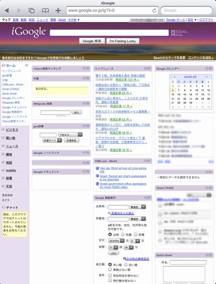Open the 出発地 履歴 dropdown
The image size is (216, 284).
click(138, 207)
